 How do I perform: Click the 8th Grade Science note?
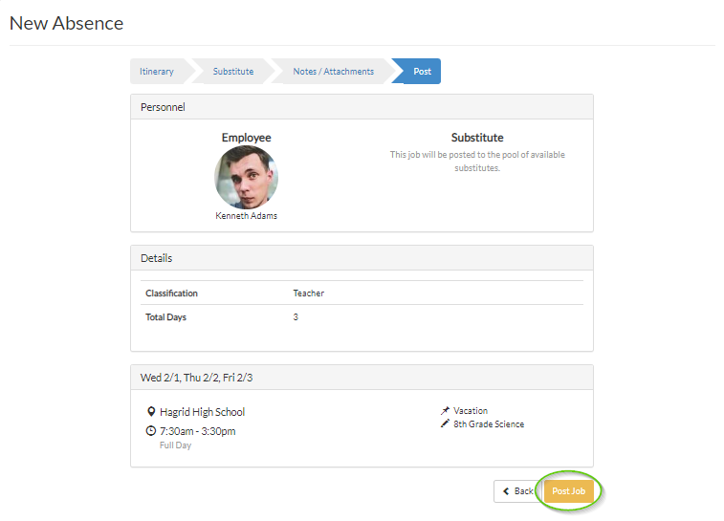click(489, 423)
